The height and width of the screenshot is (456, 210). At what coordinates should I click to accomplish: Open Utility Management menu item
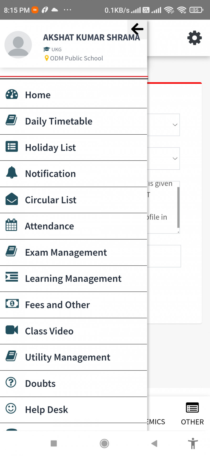coord(68,357)
